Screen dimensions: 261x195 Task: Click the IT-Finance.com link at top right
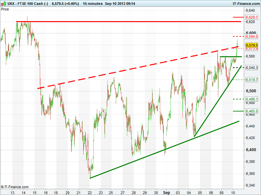point(246,4)
